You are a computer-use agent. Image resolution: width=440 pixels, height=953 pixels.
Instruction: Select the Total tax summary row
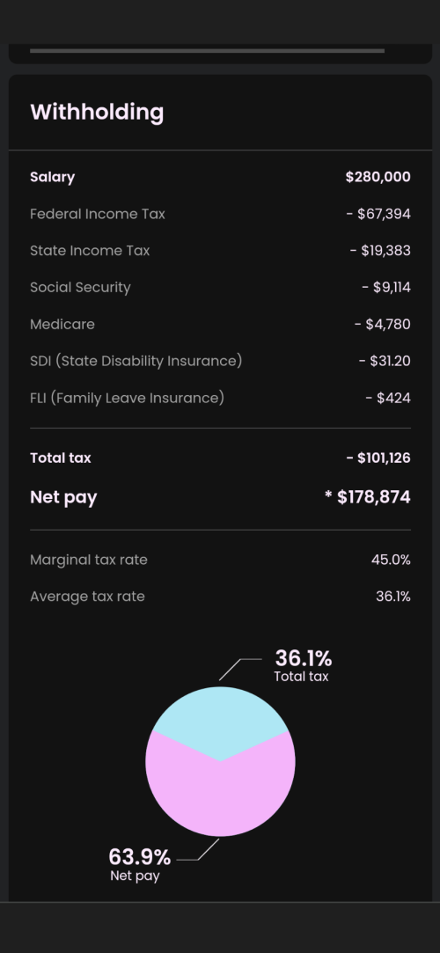coord(220,458)
